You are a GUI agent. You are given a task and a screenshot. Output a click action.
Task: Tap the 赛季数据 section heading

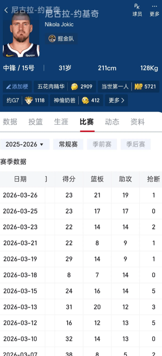point(13,162)
